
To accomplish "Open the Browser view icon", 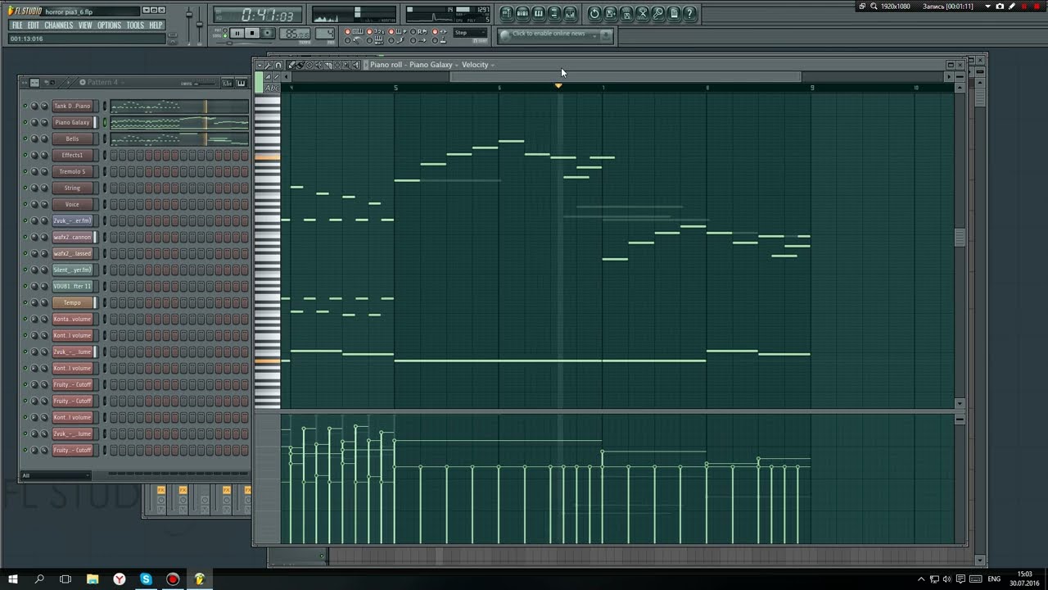I will [x=553, y=13].
